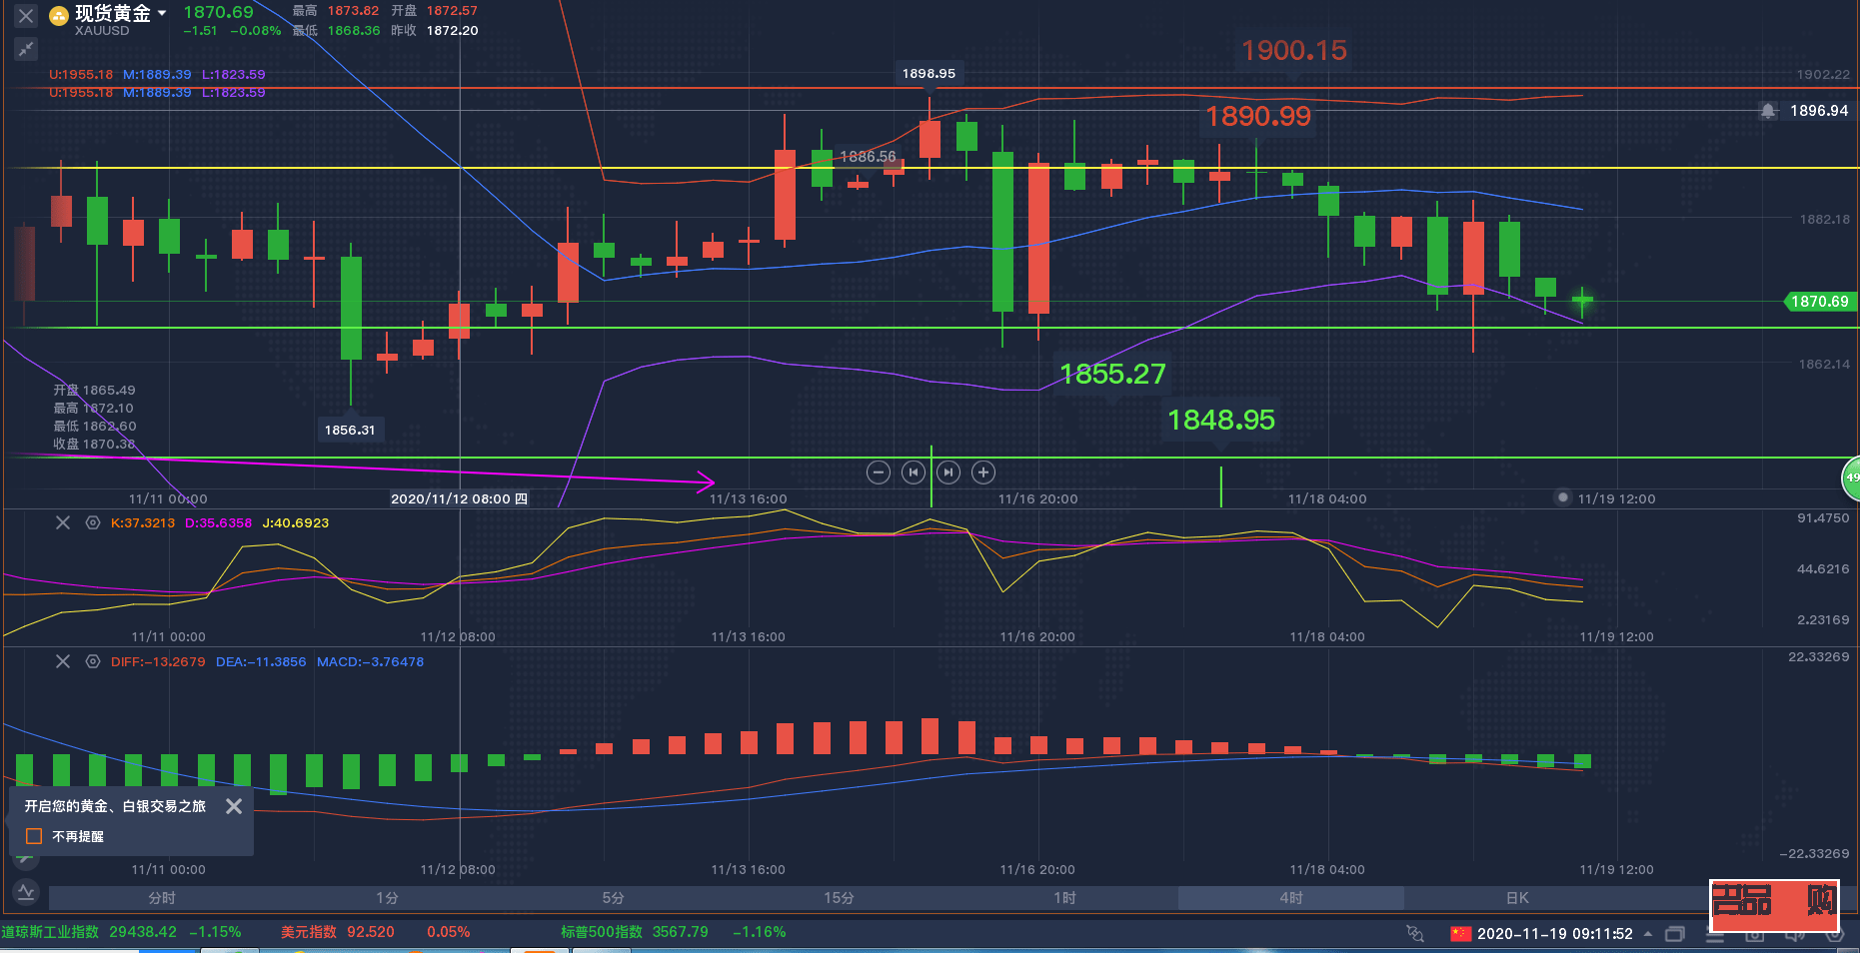Jump to previous candles with the back-skip button
Screen dimensions: 1860x953
point(914,473)
